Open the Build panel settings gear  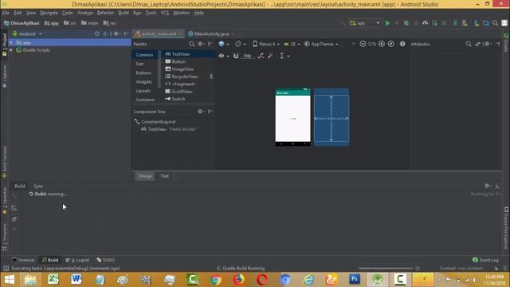487,186
